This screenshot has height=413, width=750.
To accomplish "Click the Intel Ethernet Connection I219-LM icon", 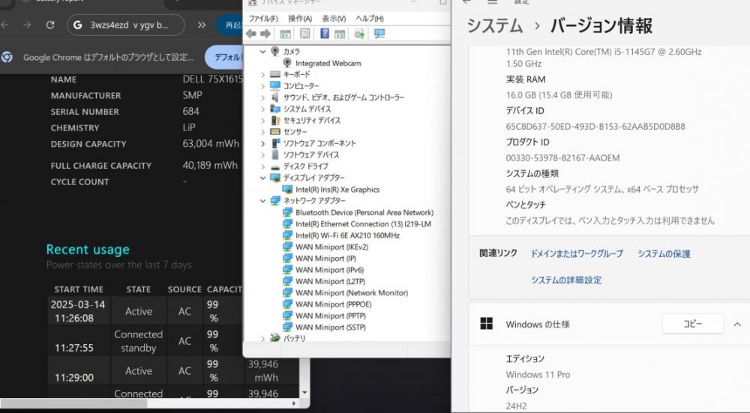I will pyautogui.click(x=287, y=223).
